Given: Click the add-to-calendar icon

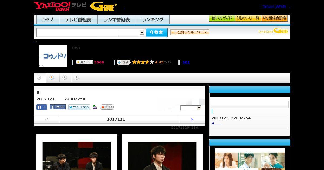Looking at the screenshot, I should [95, 107].
